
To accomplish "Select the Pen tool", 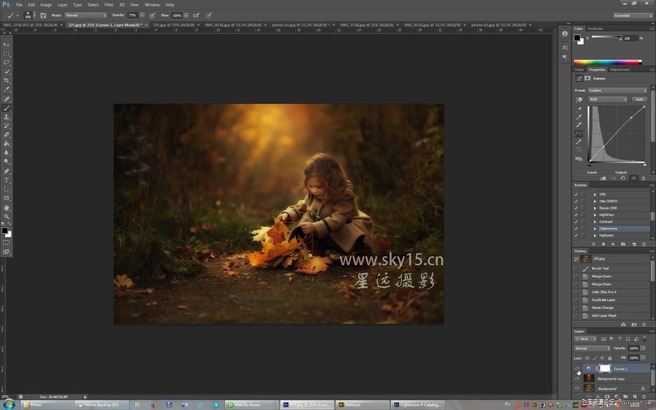I will [6, 172].
